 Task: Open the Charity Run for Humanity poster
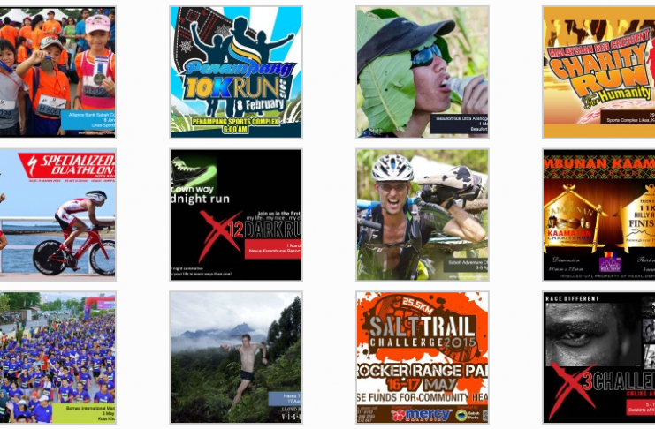click(598, 71)
